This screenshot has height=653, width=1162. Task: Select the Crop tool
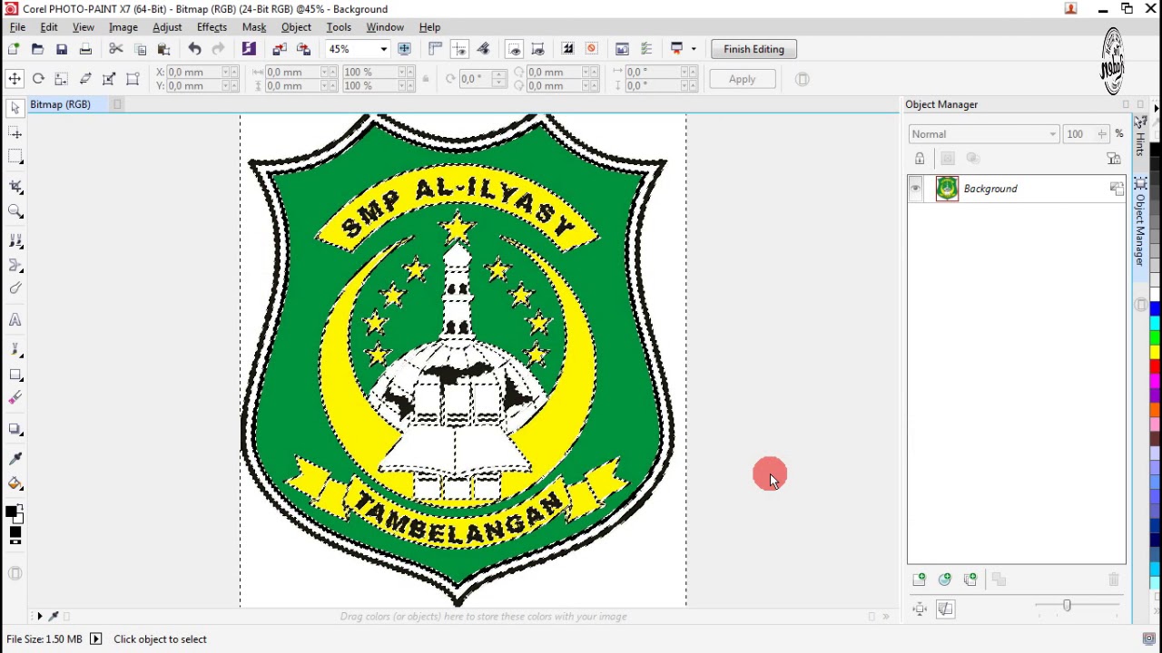15,187
